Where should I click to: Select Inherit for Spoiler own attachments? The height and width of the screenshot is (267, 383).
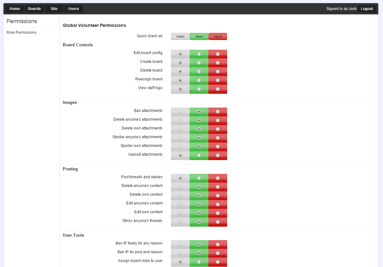(x=180, y=147)
